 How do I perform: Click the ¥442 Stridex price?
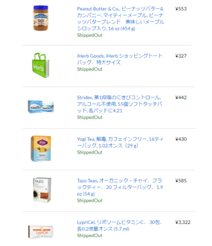click(181, 98)
